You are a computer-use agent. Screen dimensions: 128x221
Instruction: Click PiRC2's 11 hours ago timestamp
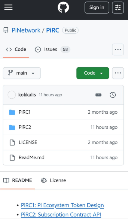104,127
